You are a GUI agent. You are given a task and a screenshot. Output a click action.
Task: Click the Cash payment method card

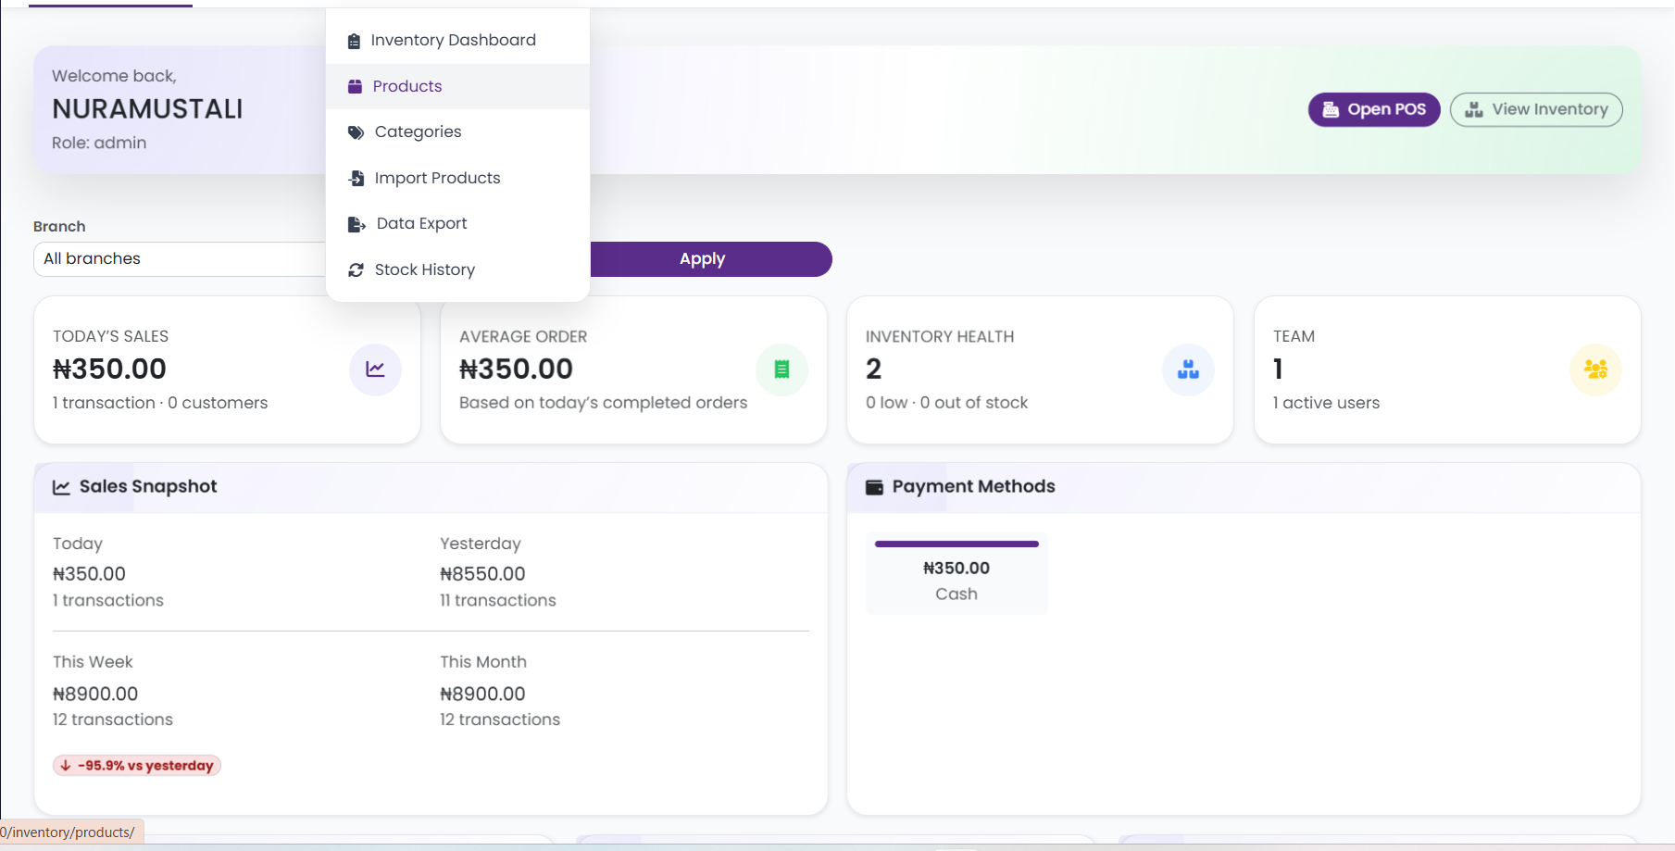pyautogui.click(x=956, y=582)
